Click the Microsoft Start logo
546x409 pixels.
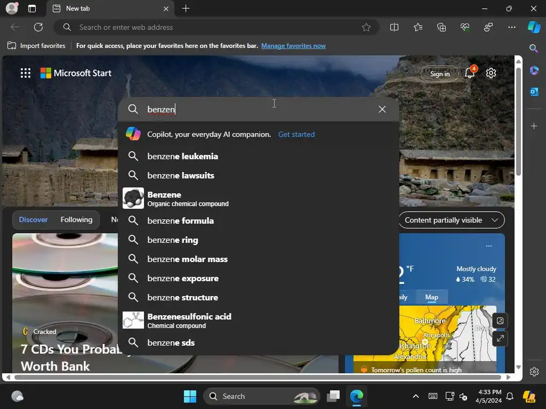coord(76,73)
